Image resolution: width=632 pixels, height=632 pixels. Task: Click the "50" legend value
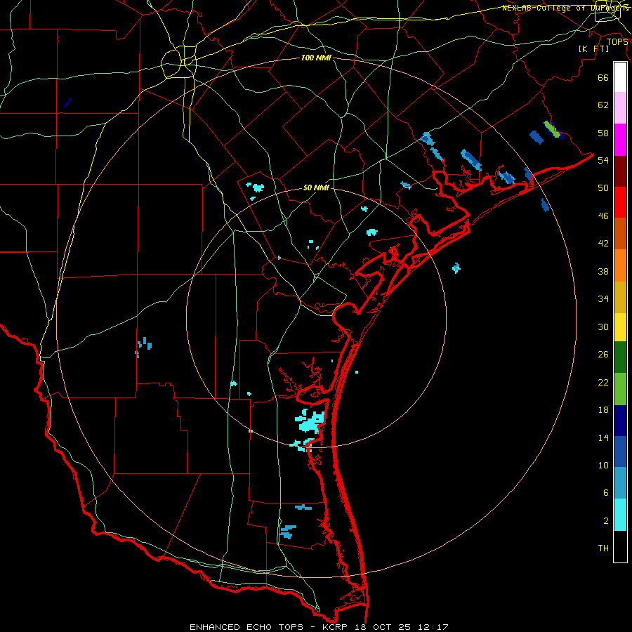point(603,188)
